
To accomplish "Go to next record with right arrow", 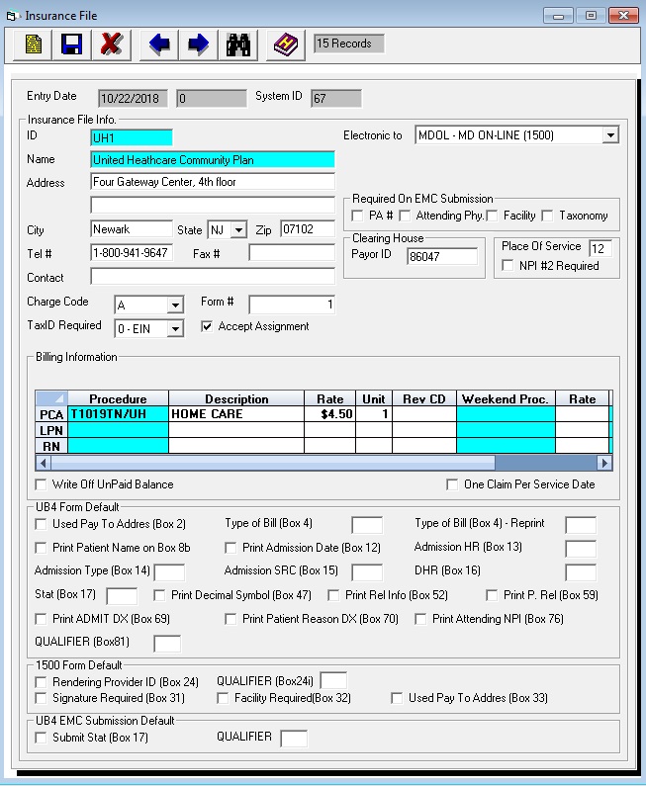I will [x=199, y=44].
